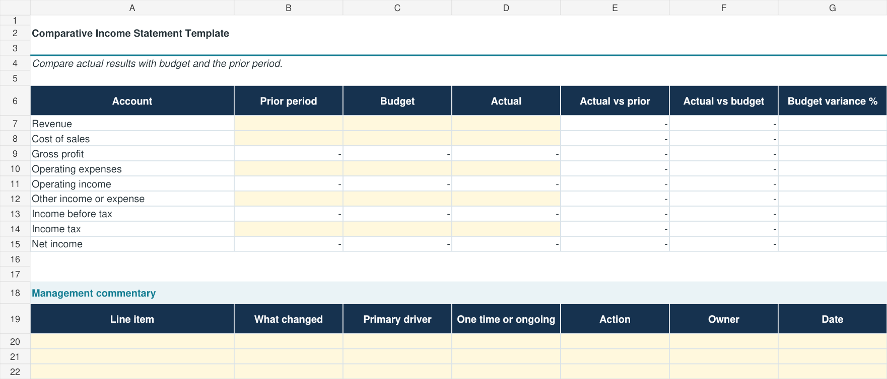Select the Budget variance % header

click(833, 101)
